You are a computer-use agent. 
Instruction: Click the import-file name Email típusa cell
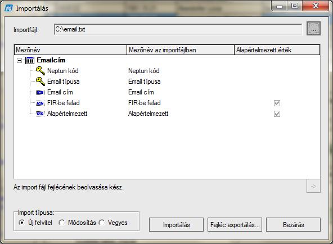(145, 82)
